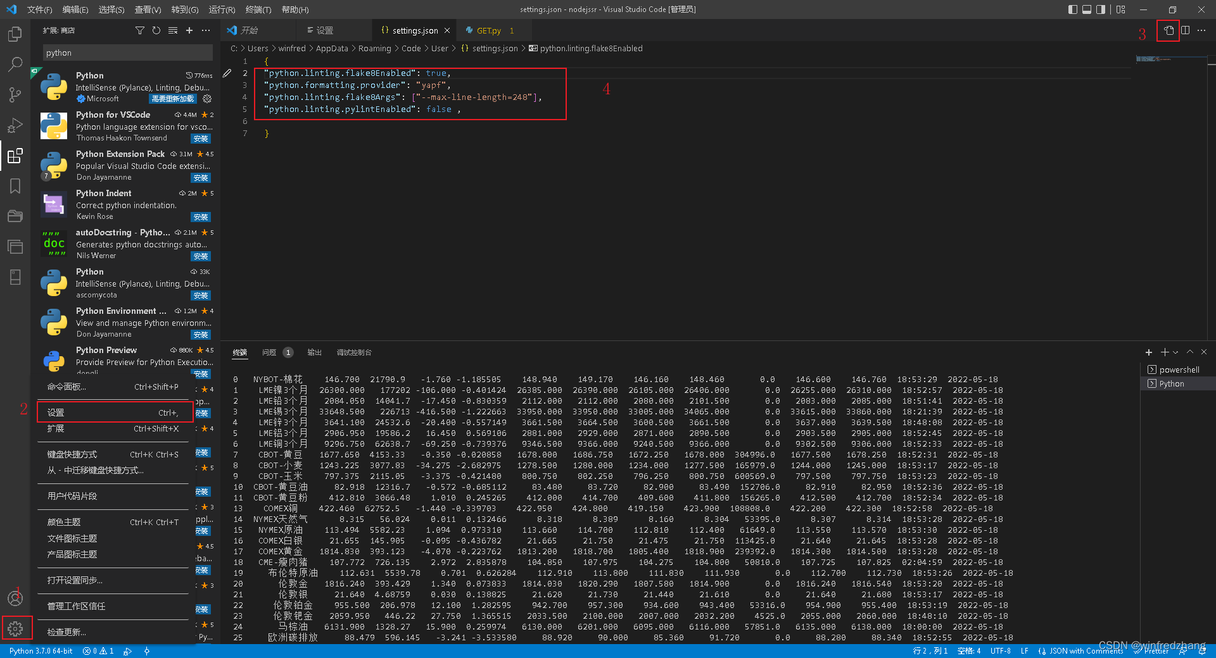Switch to the GET.py editor tab
1216x658 pixels.
tap(489, 30)
